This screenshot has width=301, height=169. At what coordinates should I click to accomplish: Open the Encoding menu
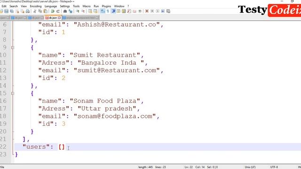pyautogui.click(x=36, y=6)
